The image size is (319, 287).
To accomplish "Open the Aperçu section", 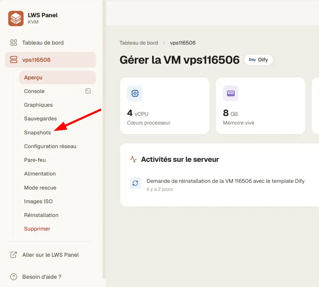I will (58, 77).
